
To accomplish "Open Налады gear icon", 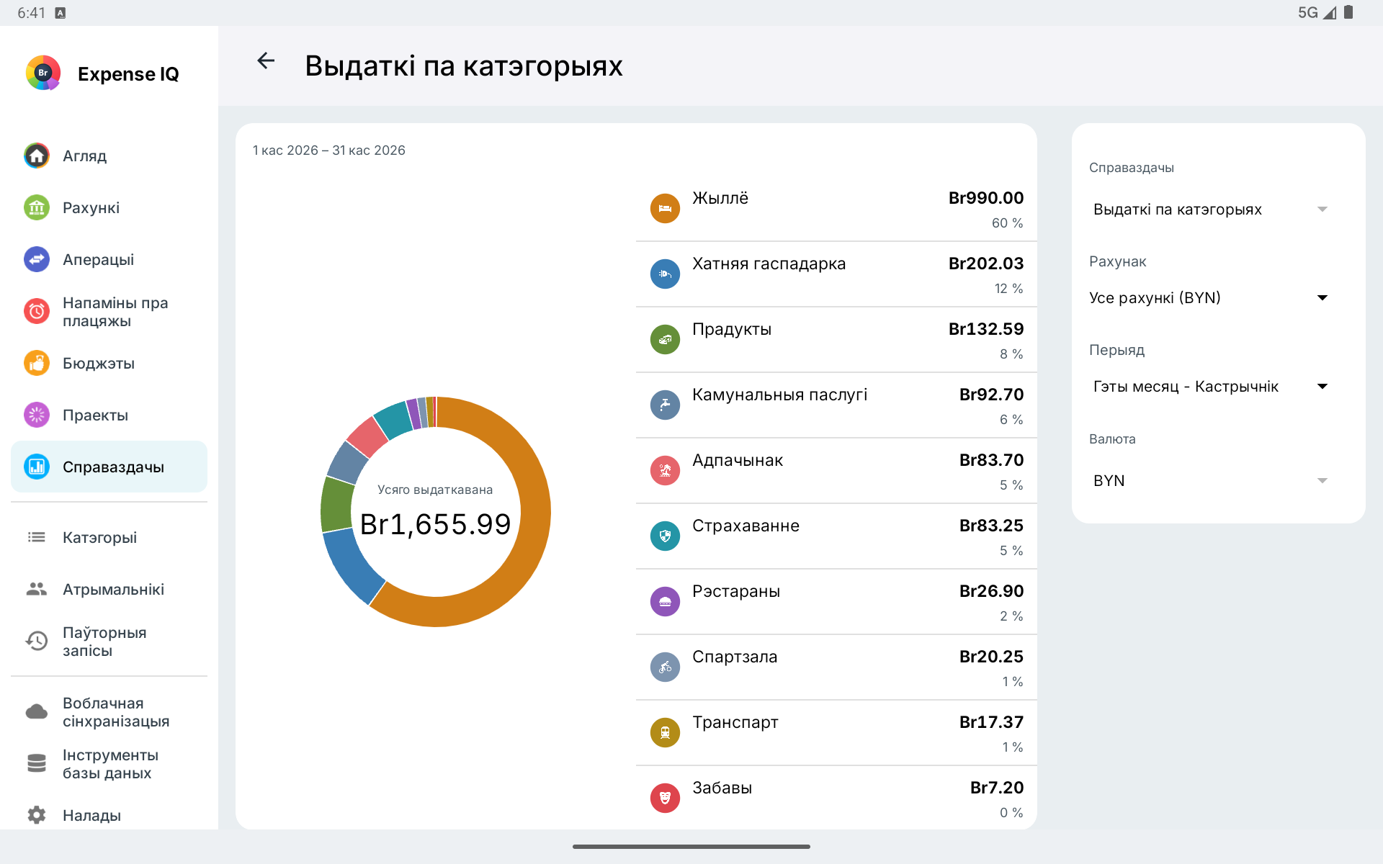I will click(x=37, y=815).
